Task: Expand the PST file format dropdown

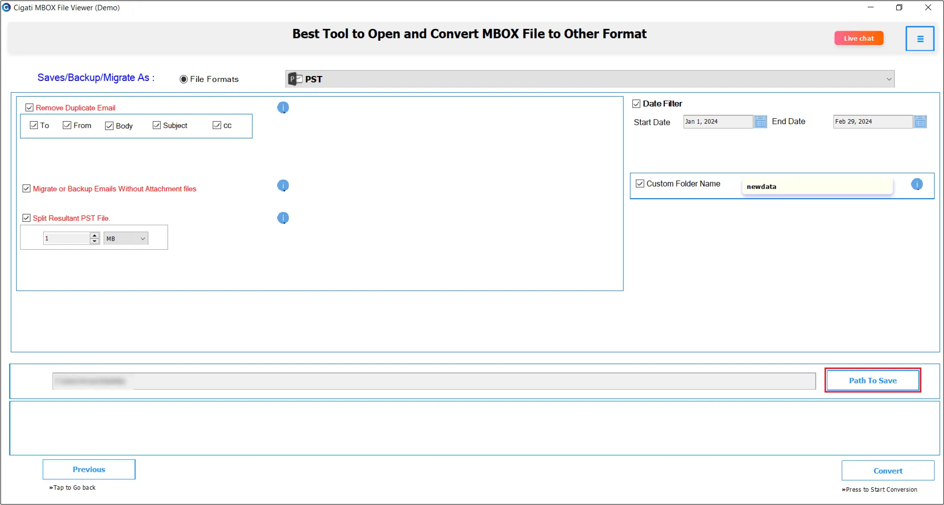Action: pyautogui.click(x=590, y=79)
